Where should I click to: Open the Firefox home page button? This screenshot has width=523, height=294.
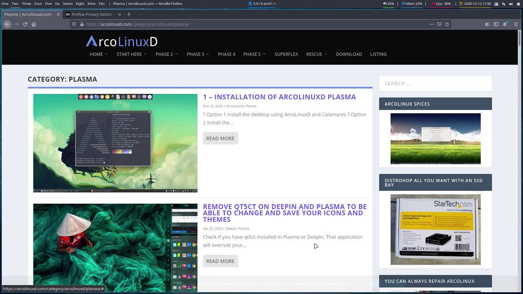click(x=34, y=24)
